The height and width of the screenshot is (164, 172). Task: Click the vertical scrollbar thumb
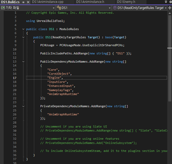[x=170, y=58]
